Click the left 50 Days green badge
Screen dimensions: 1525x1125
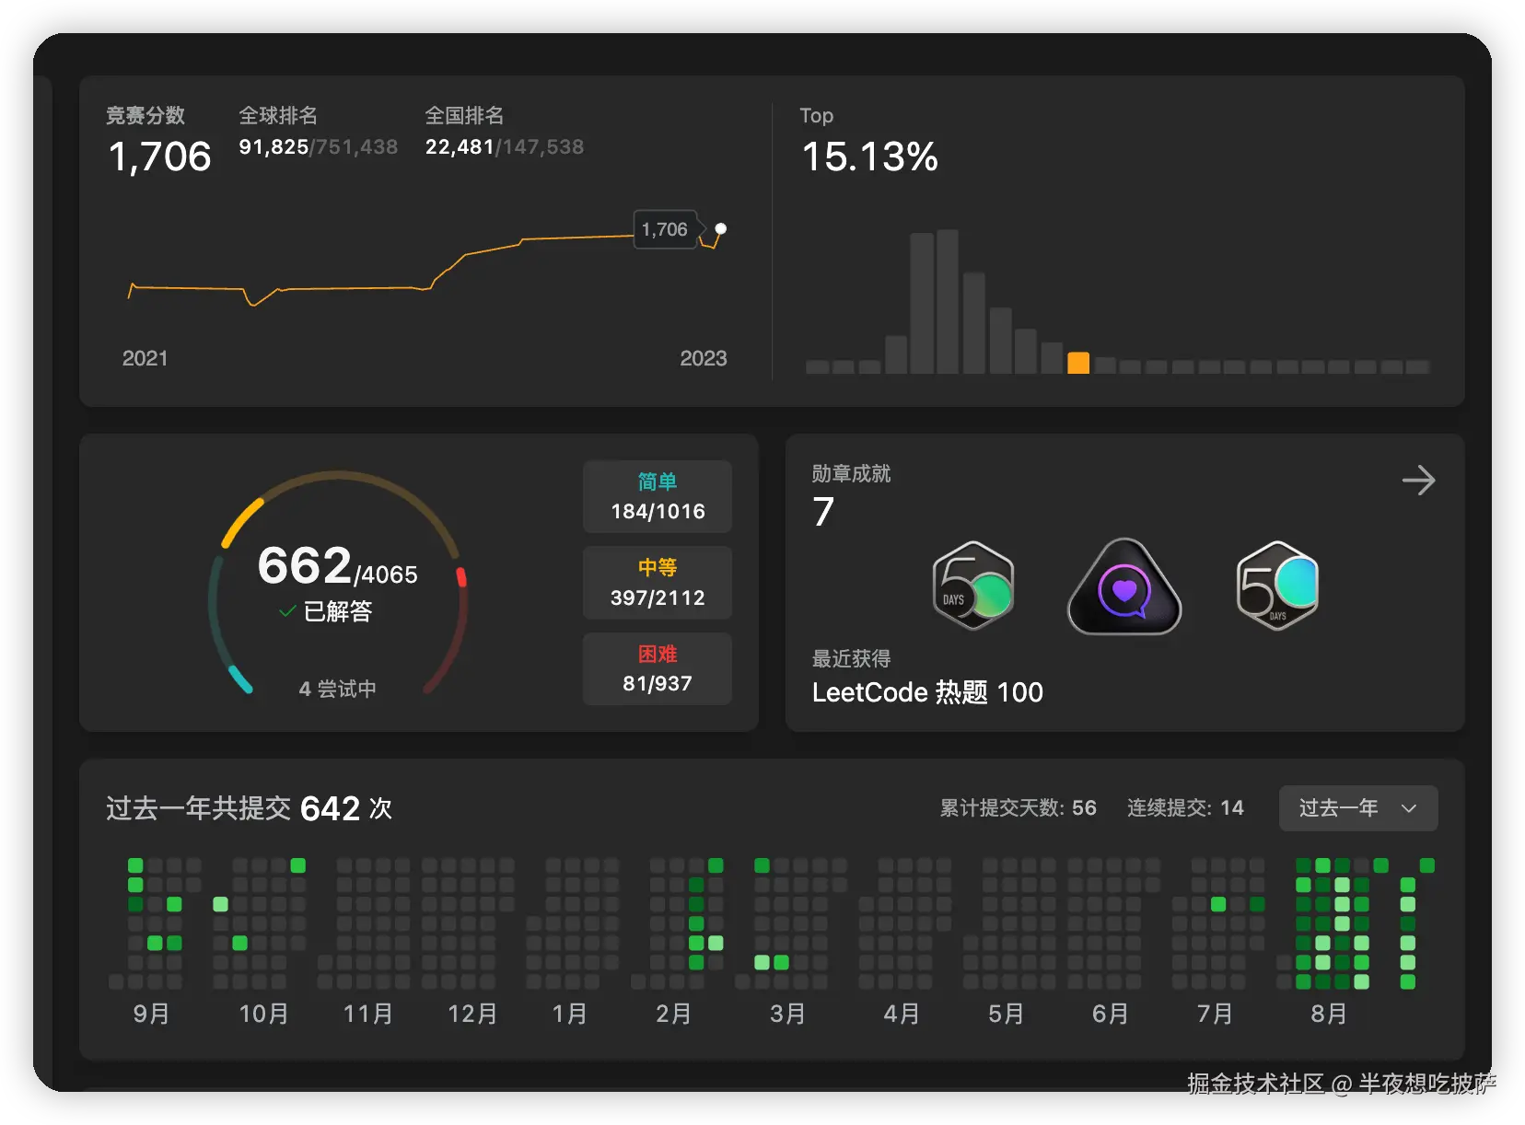973,586
